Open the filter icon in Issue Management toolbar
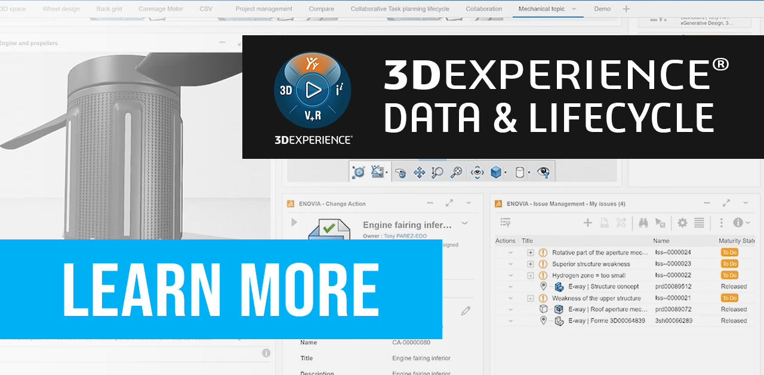This screenshot has width=764, height=375. (504, 222)
